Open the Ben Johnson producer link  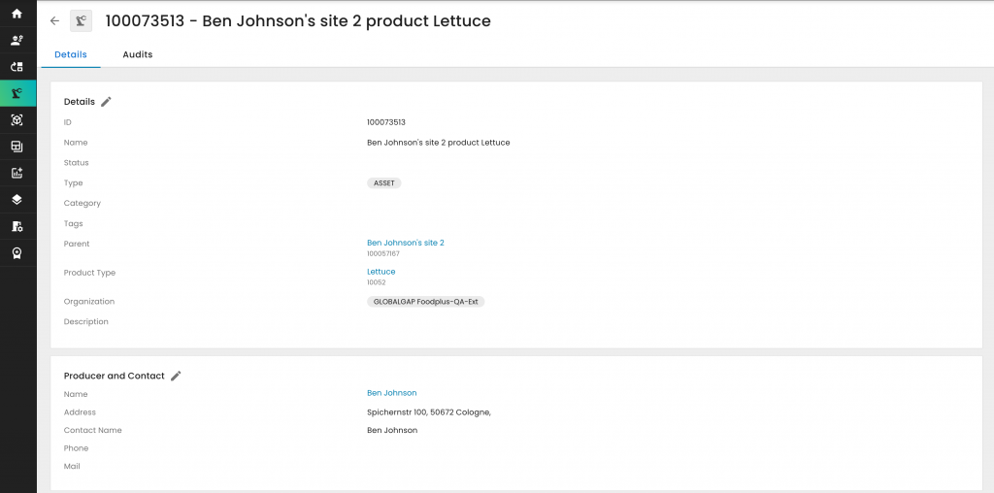[391, 393]
